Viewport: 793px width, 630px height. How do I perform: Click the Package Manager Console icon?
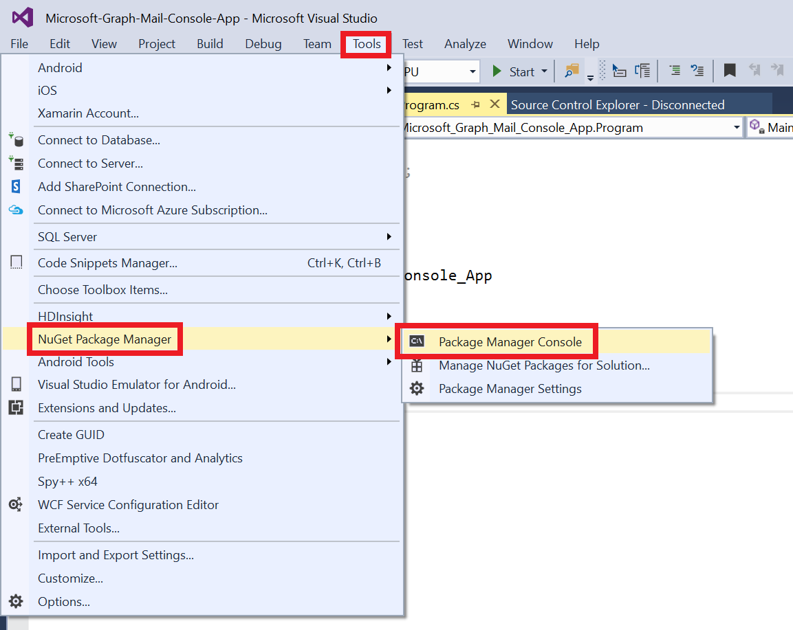coord(417,341)
